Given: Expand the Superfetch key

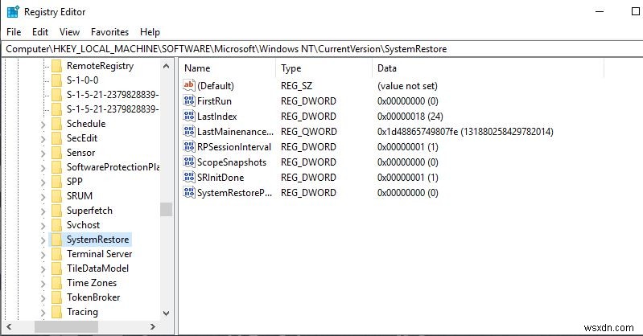Looking at the screenshot, I should pyautogui.click(x=43, y=211).
